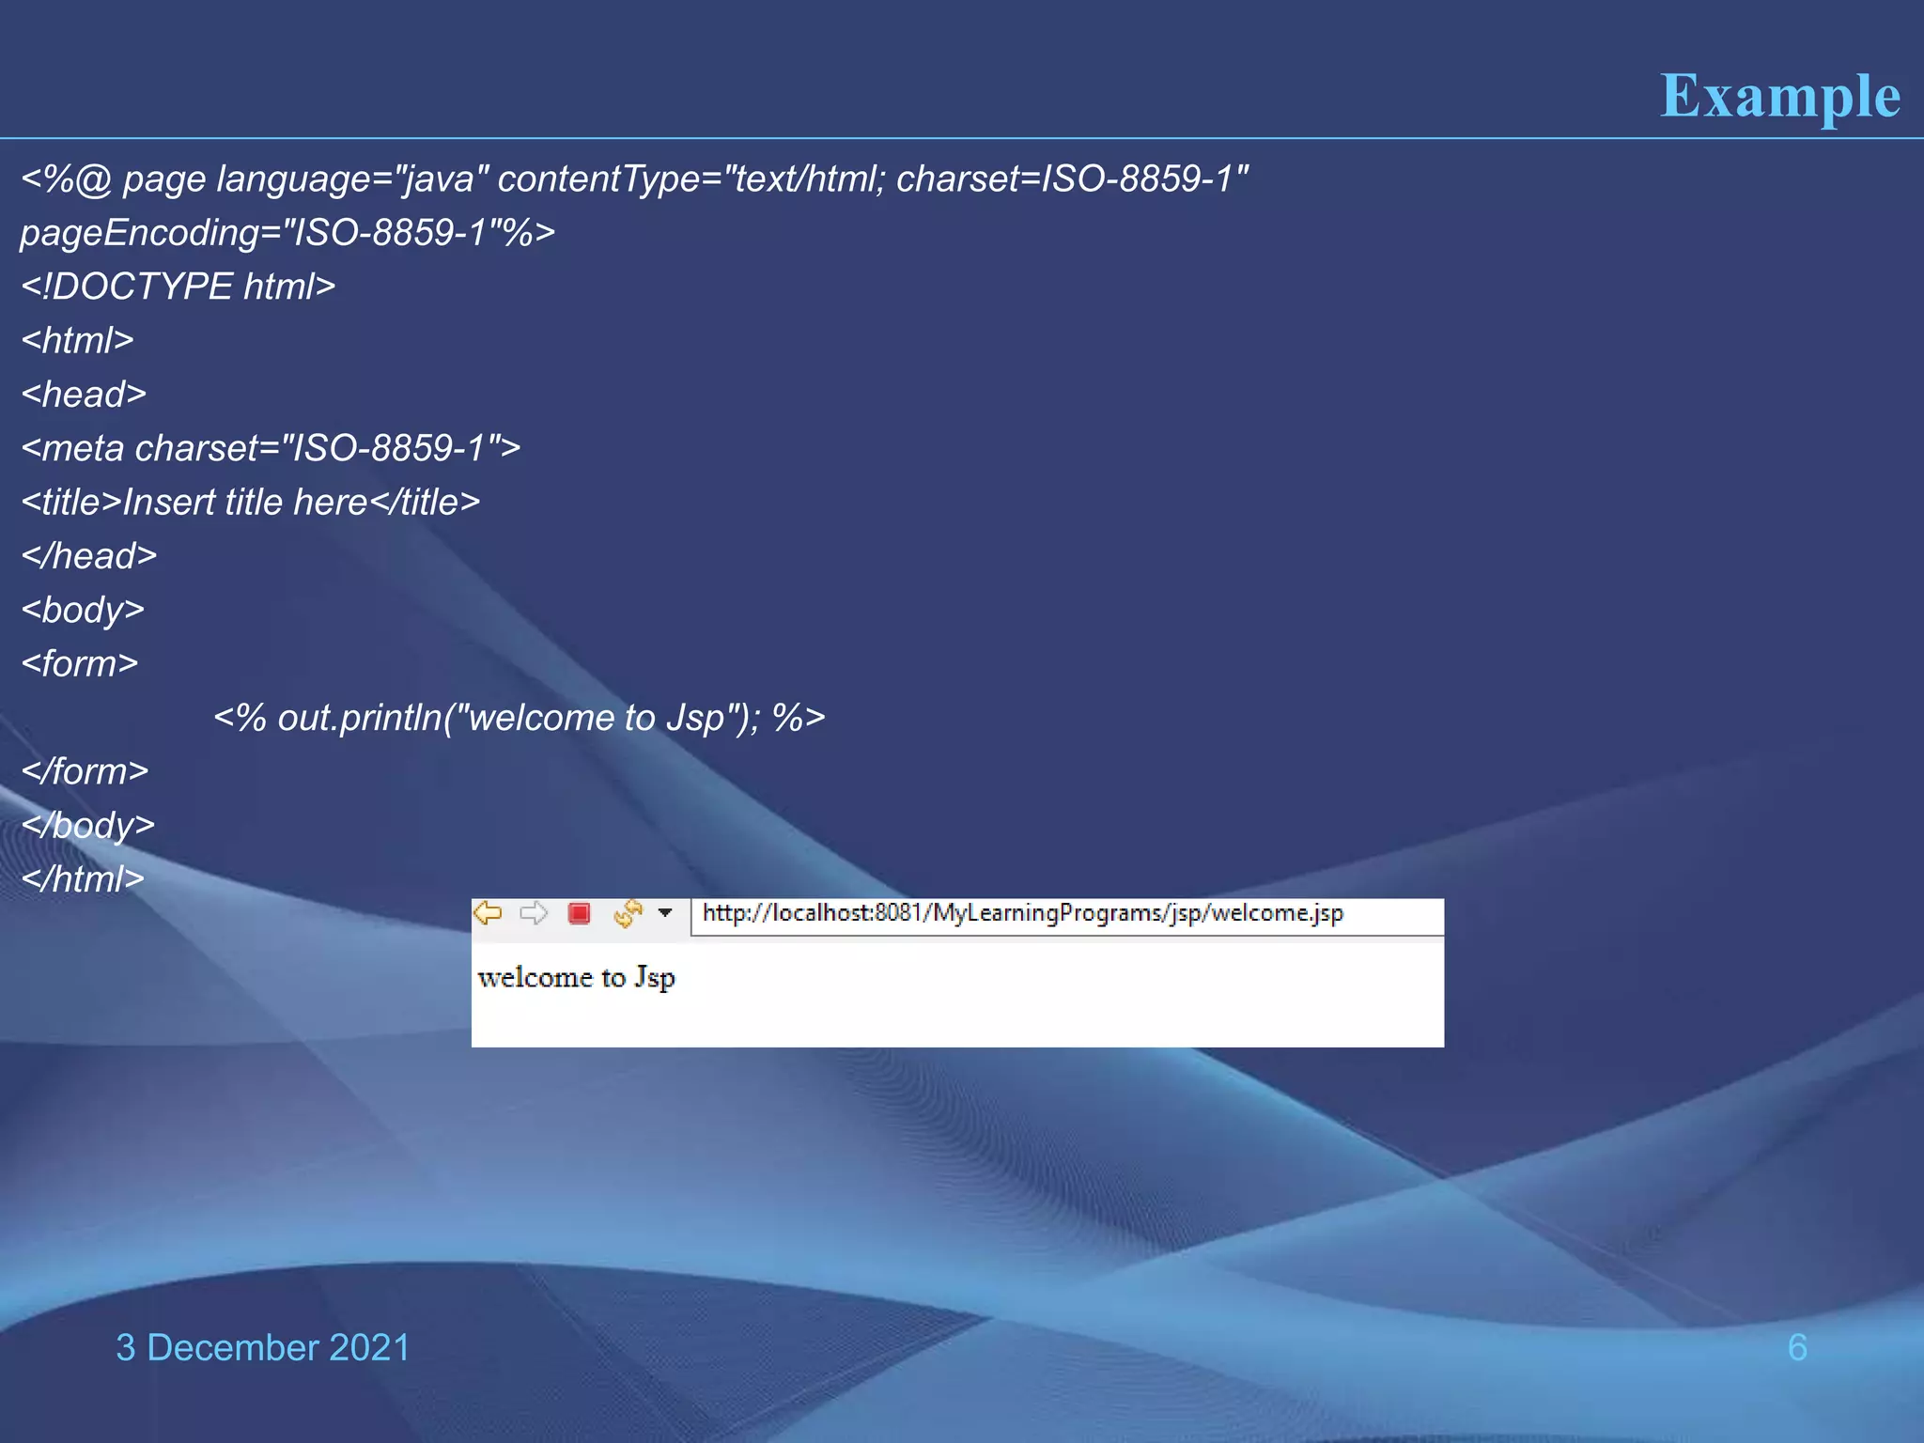
Task: Click the 'Insert title here' title tag
Action: tap(251, 502)
